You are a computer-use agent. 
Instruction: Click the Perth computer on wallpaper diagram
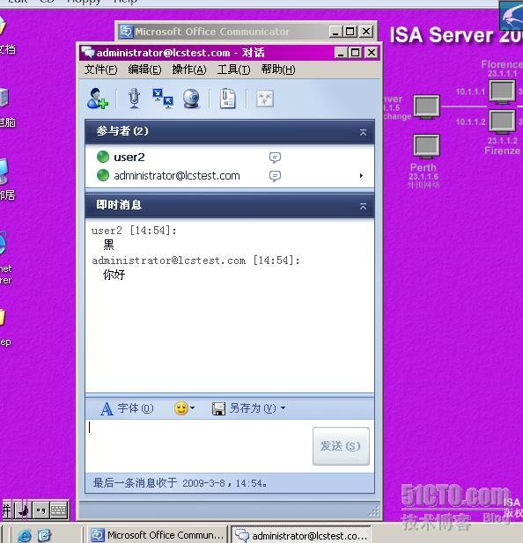coord(427,146)
